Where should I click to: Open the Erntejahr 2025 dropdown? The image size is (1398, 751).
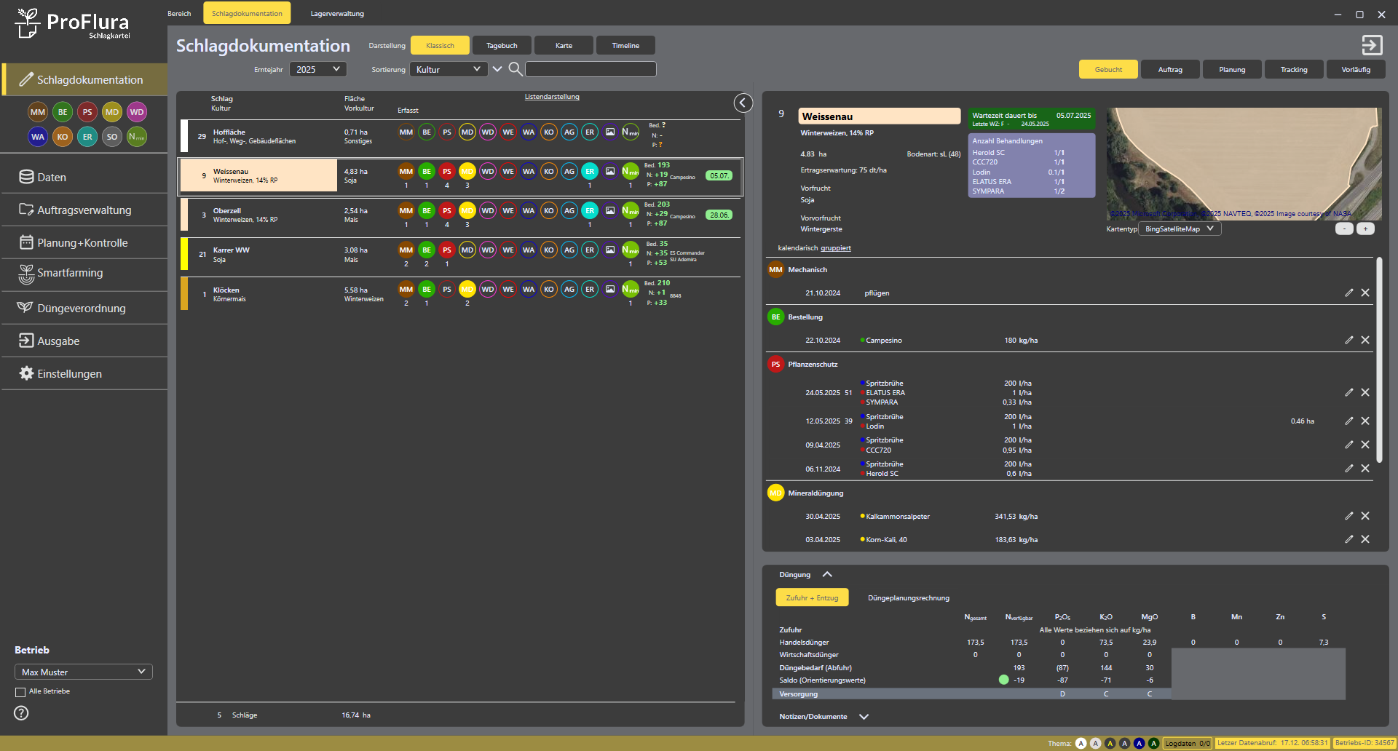click(x=318, y=69)
